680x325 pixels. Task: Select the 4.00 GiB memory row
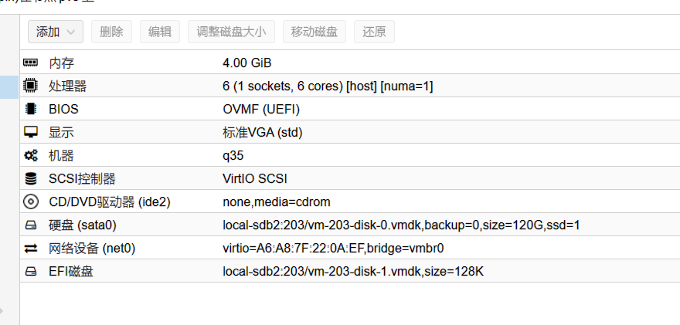247,63
